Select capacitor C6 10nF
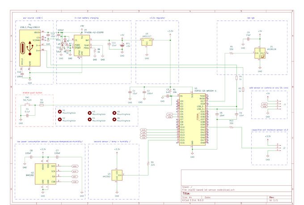The image size is (304, 205). pyautogui.click(x=236, y=114)
